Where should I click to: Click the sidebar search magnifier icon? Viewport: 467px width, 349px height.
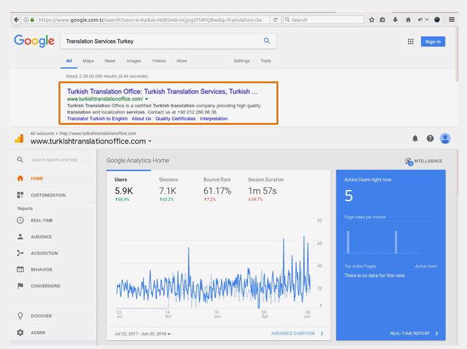click(x=20, y=160)
